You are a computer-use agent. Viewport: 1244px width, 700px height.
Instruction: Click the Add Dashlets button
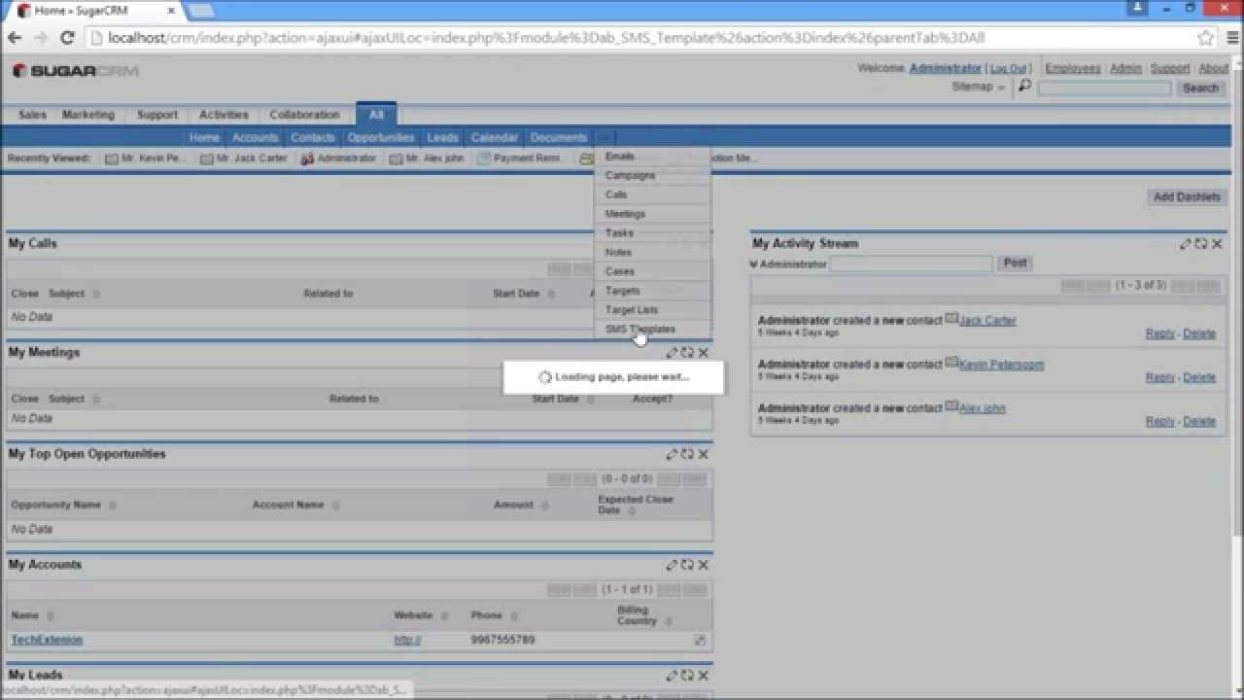(x=1187, y=197)
